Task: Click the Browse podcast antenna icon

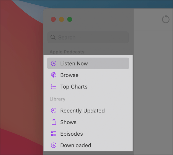Action: (x=54, y=75)
